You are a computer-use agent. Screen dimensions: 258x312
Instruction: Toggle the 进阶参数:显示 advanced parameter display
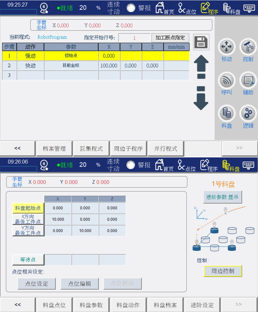point(222,197)
